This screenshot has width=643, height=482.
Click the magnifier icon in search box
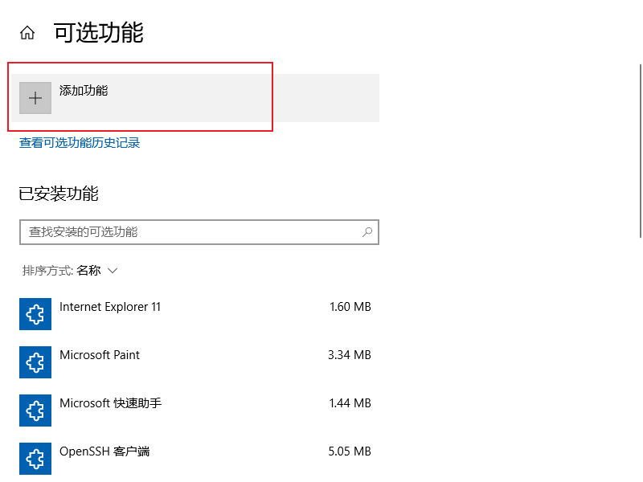point(367,232)
